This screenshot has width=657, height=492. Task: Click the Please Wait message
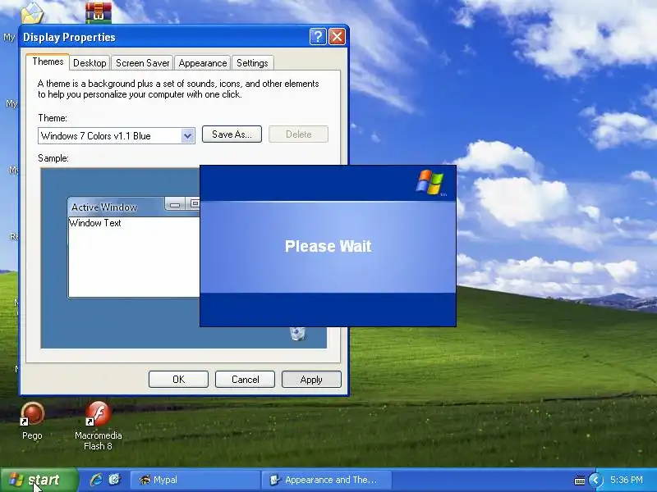click(x=328, y=246)
